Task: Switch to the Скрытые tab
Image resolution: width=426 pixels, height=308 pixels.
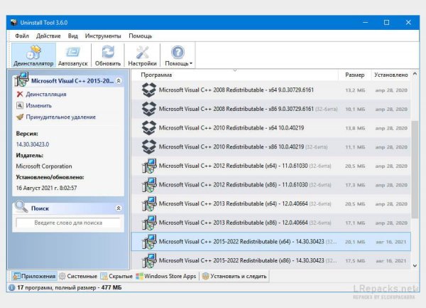Action: click(x=116, y=276)
